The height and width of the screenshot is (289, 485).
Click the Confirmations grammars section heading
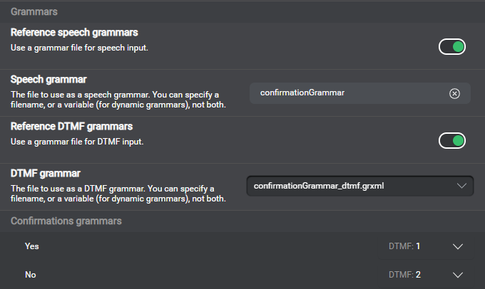[66, 221]
